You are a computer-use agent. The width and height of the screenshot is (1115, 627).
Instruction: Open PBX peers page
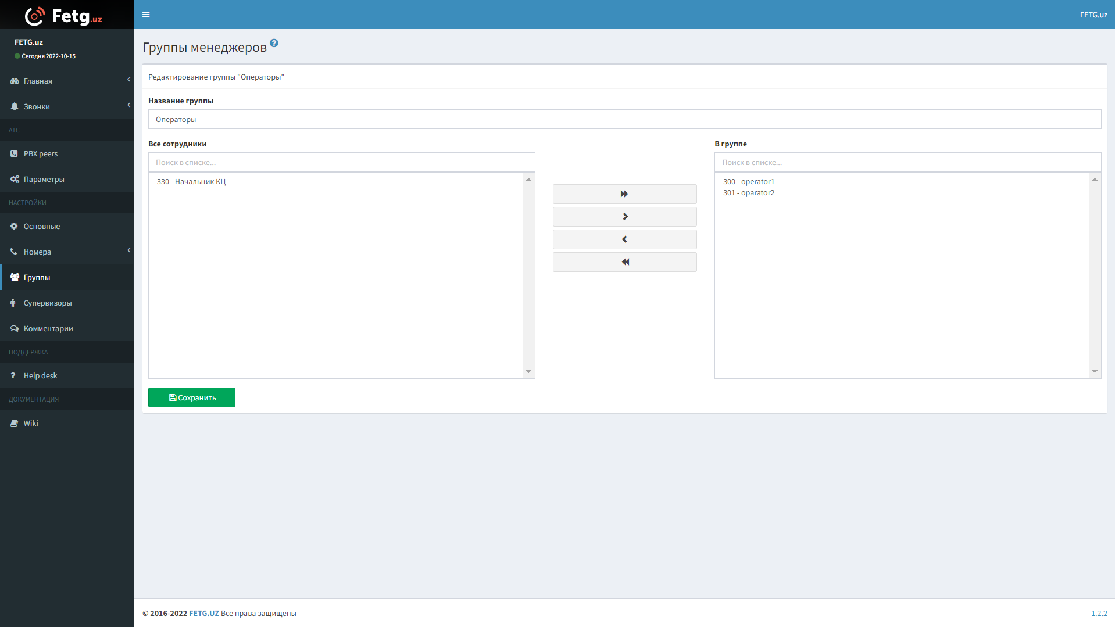[x=41, y=154]
